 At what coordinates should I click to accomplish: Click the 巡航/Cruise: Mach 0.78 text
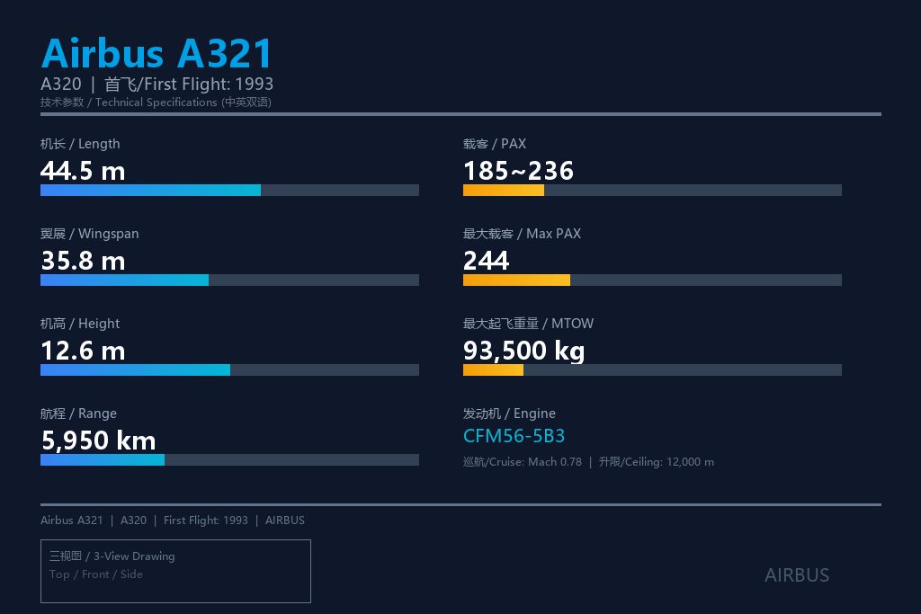click(523, 462)
